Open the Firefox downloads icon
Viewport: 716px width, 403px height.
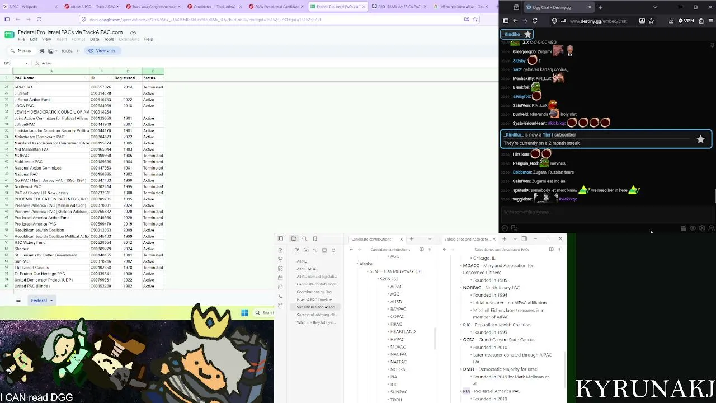pos(671,21)
